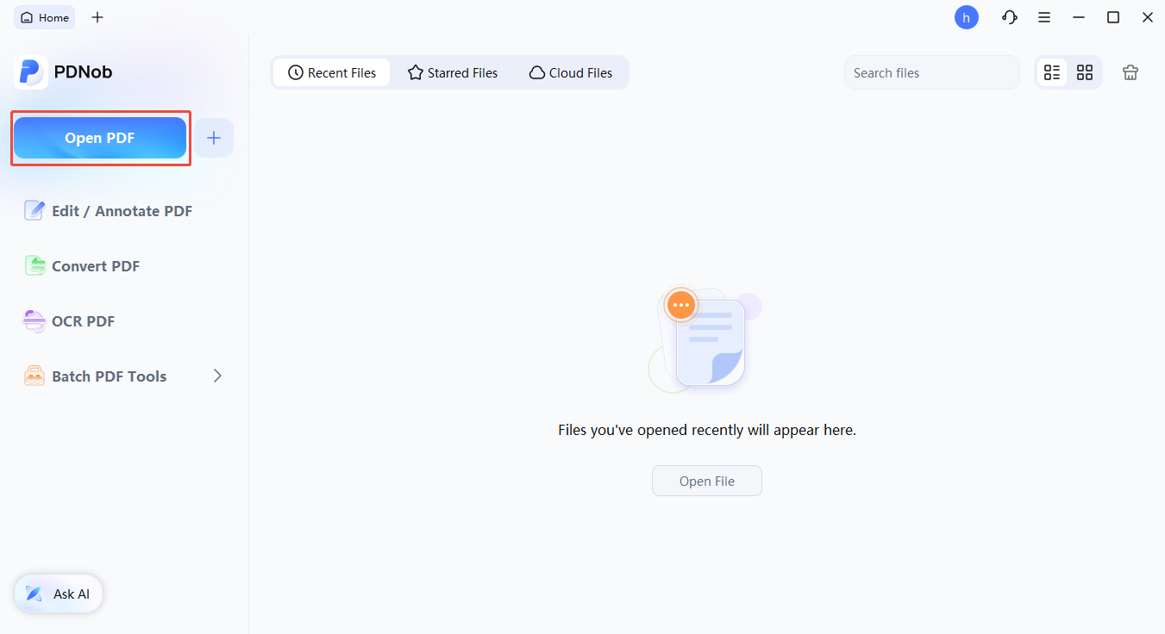Select Edit / Annotate PDF option
This screenshot has height=634, width=1165.
pos(109,211)
